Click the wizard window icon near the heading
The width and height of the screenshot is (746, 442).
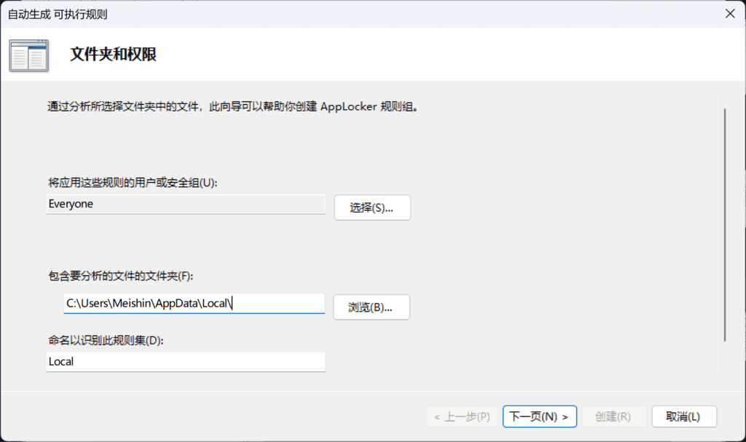pos(28,55)
